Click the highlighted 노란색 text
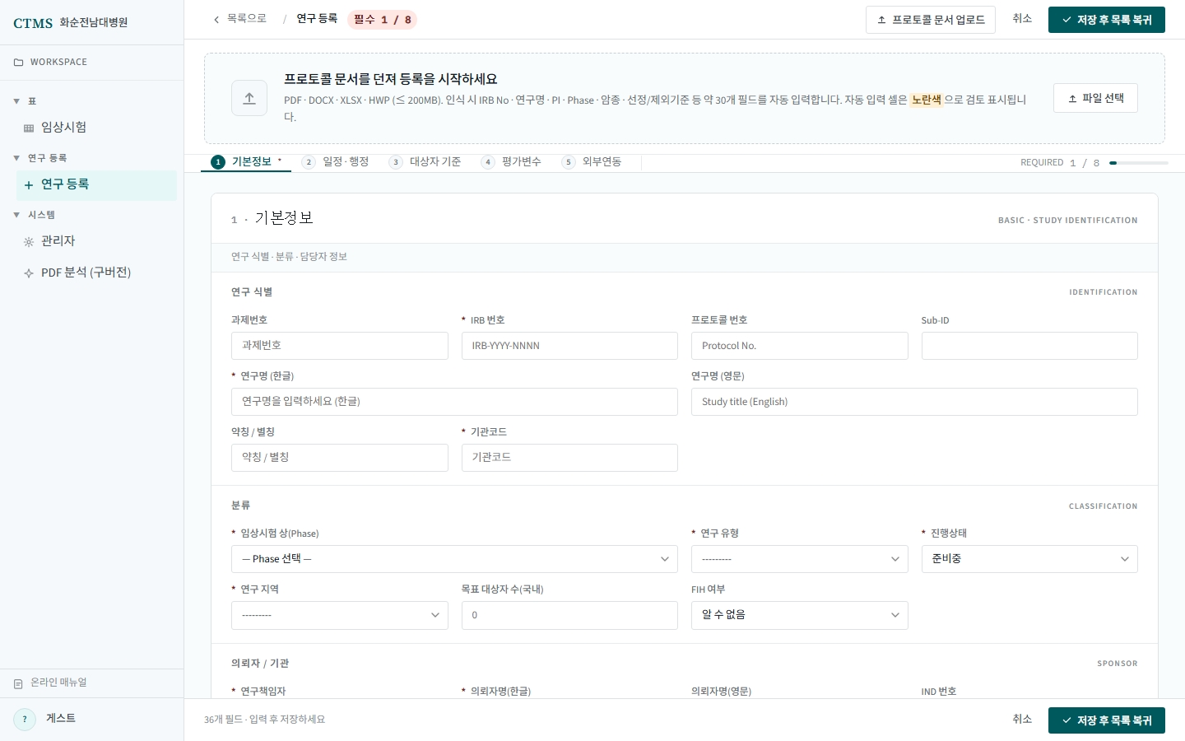This screenshot has width=1185, height=741. tap(926, 100)
